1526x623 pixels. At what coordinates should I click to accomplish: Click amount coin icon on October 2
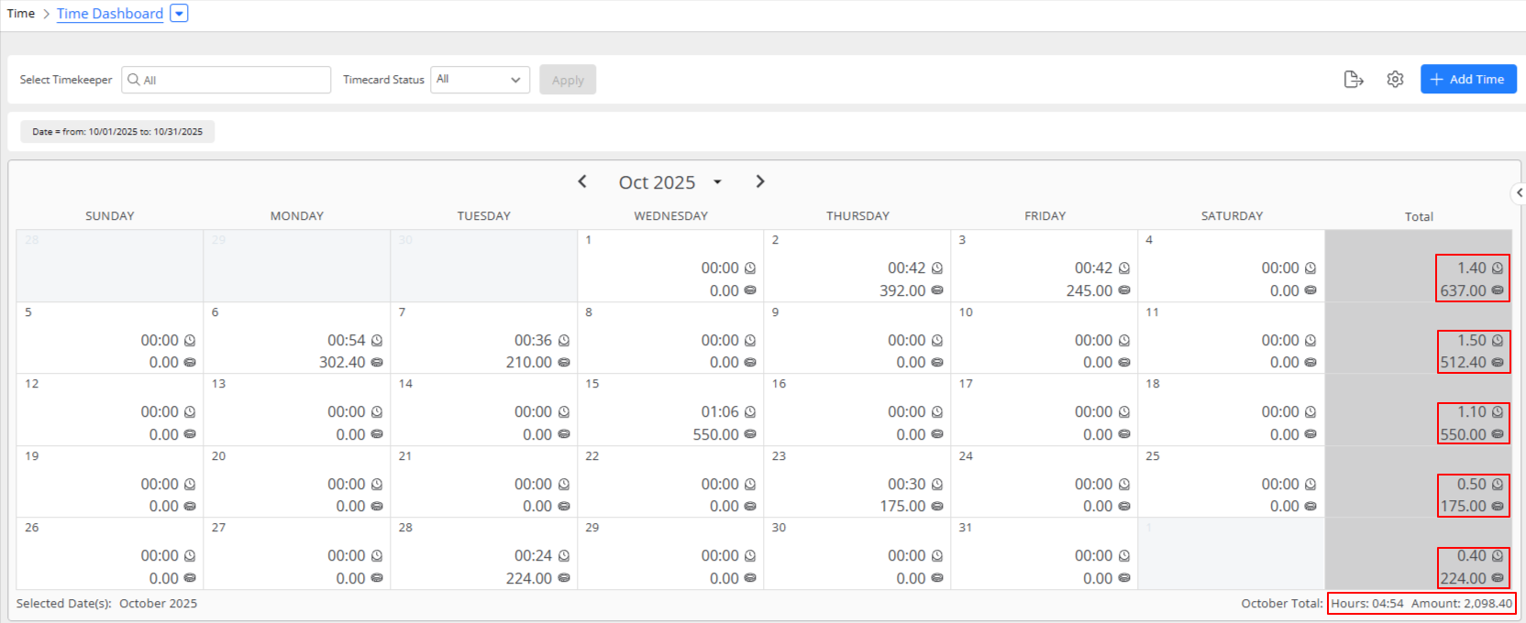(937, 290)
